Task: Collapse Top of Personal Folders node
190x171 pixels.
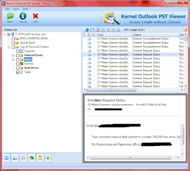Action: pos(9,47)
